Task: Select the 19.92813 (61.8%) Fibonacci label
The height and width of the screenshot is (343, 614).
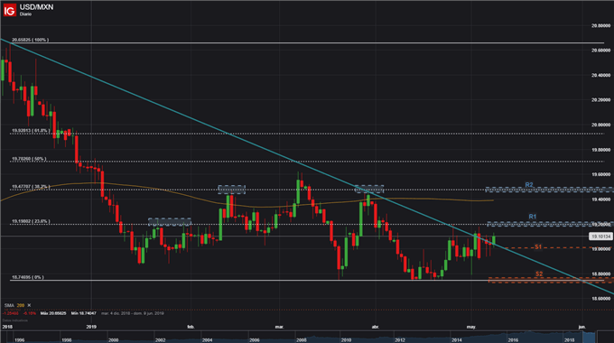Action: (x=31, y=130)
